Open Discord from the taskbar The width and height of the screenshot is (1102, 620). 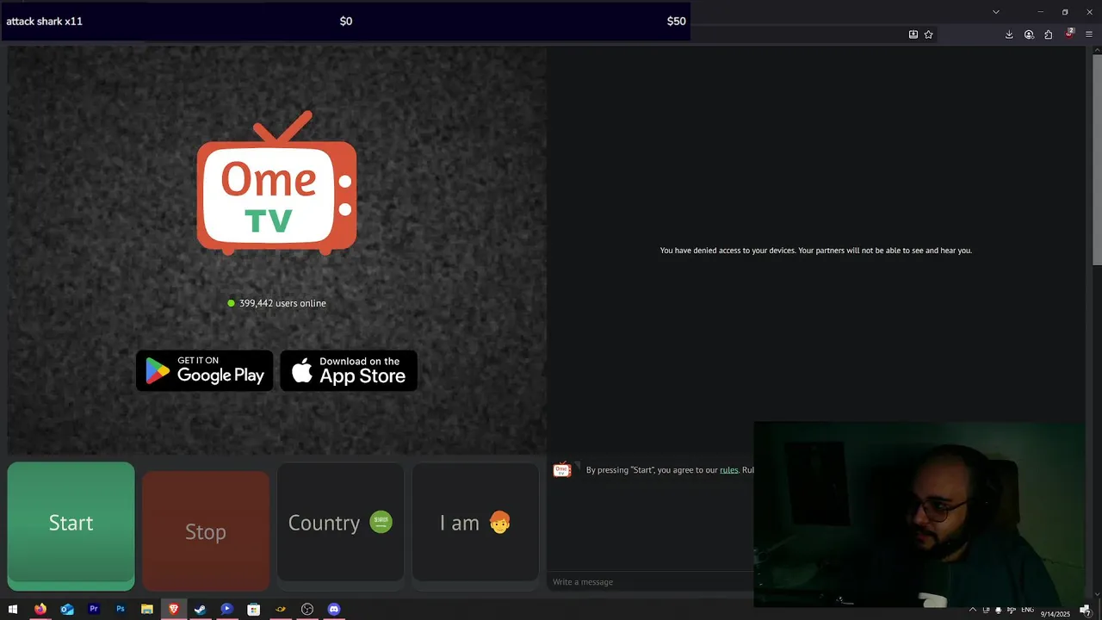pyautogui.click(x=334, y=610)
